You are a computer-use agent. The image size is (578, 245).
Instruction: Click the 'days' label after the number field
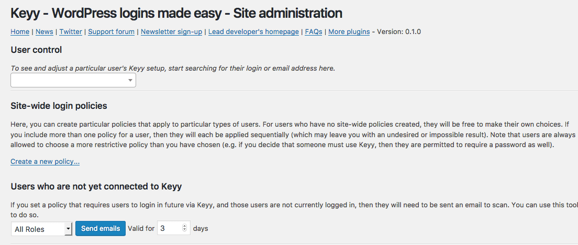click(x=201, y=228)
